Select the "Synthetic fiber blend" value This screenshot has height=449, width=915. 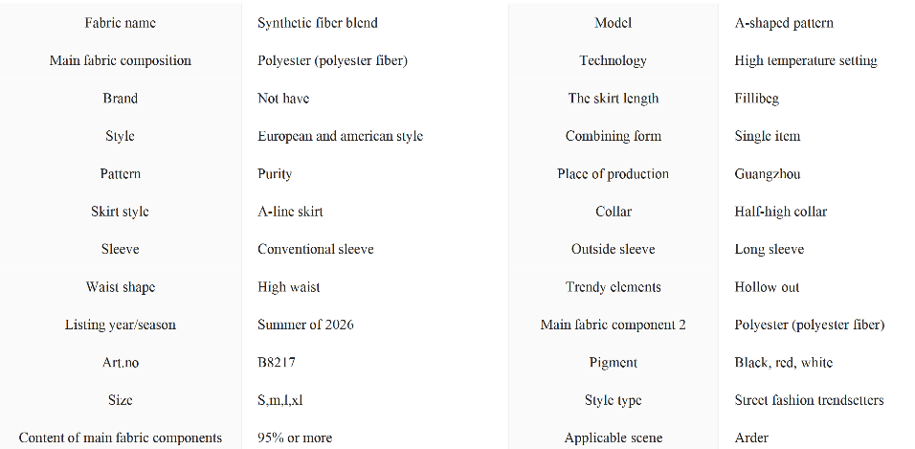(318, 23)
